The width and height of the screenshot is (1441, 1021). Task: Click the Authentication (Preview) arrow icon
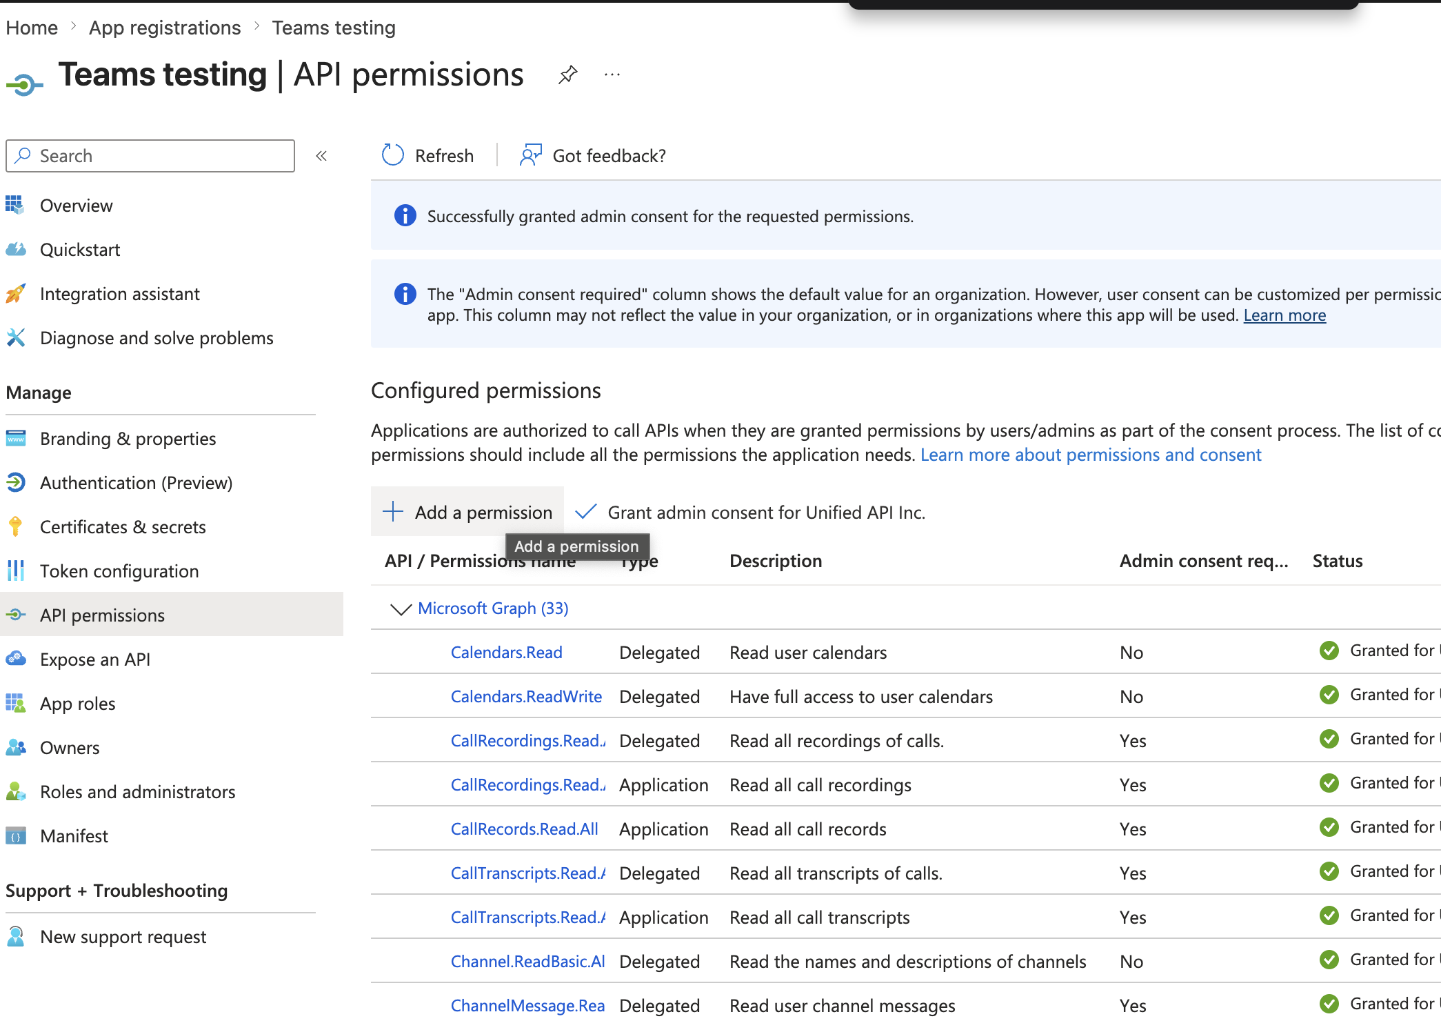coord(15,482)
